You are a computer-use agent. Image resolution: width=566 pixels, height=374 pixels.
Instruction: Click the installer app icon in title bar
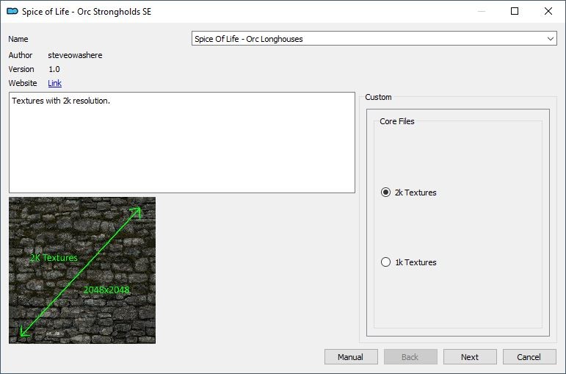click(x=12, y=11)
